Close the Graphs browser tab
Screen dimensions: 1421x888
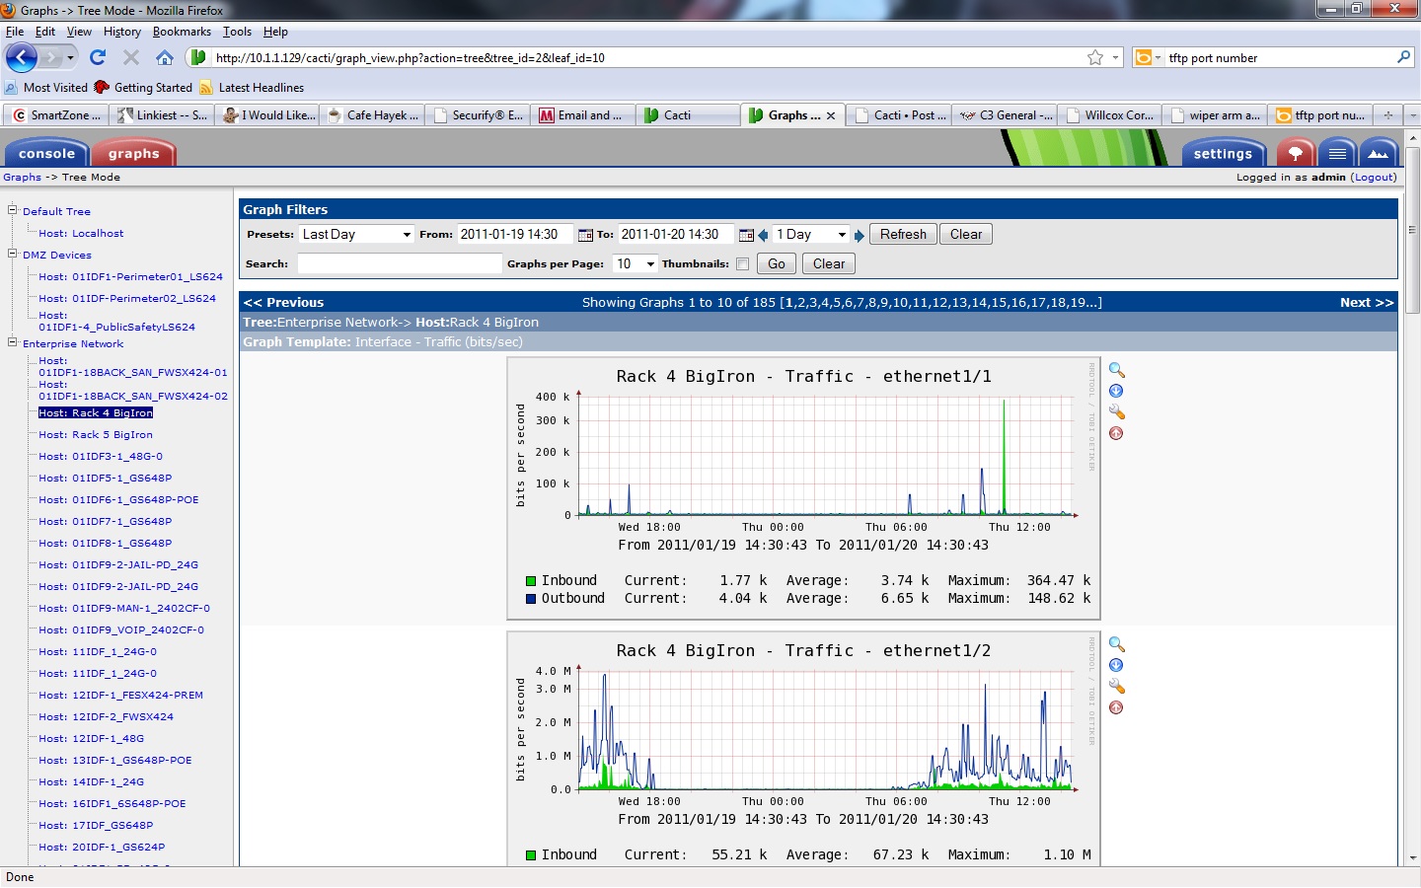point(831,115)
